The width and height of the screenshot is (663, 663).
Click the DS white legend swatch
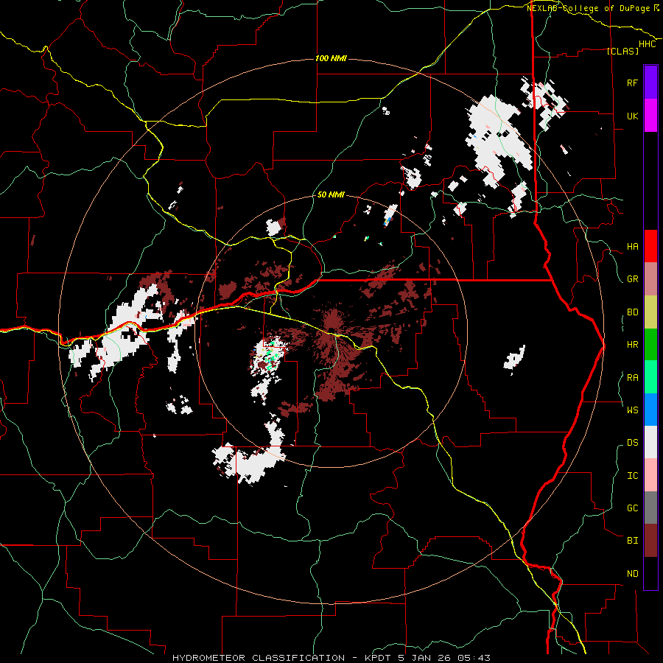pyautogui.click(x=650, y=442)
